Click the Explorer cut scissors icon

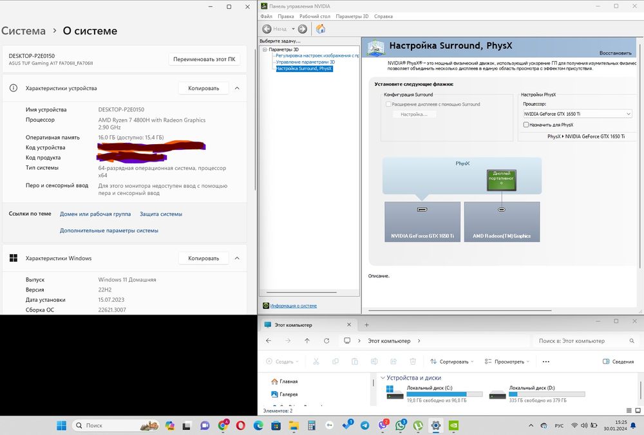[x=316, y=362]
